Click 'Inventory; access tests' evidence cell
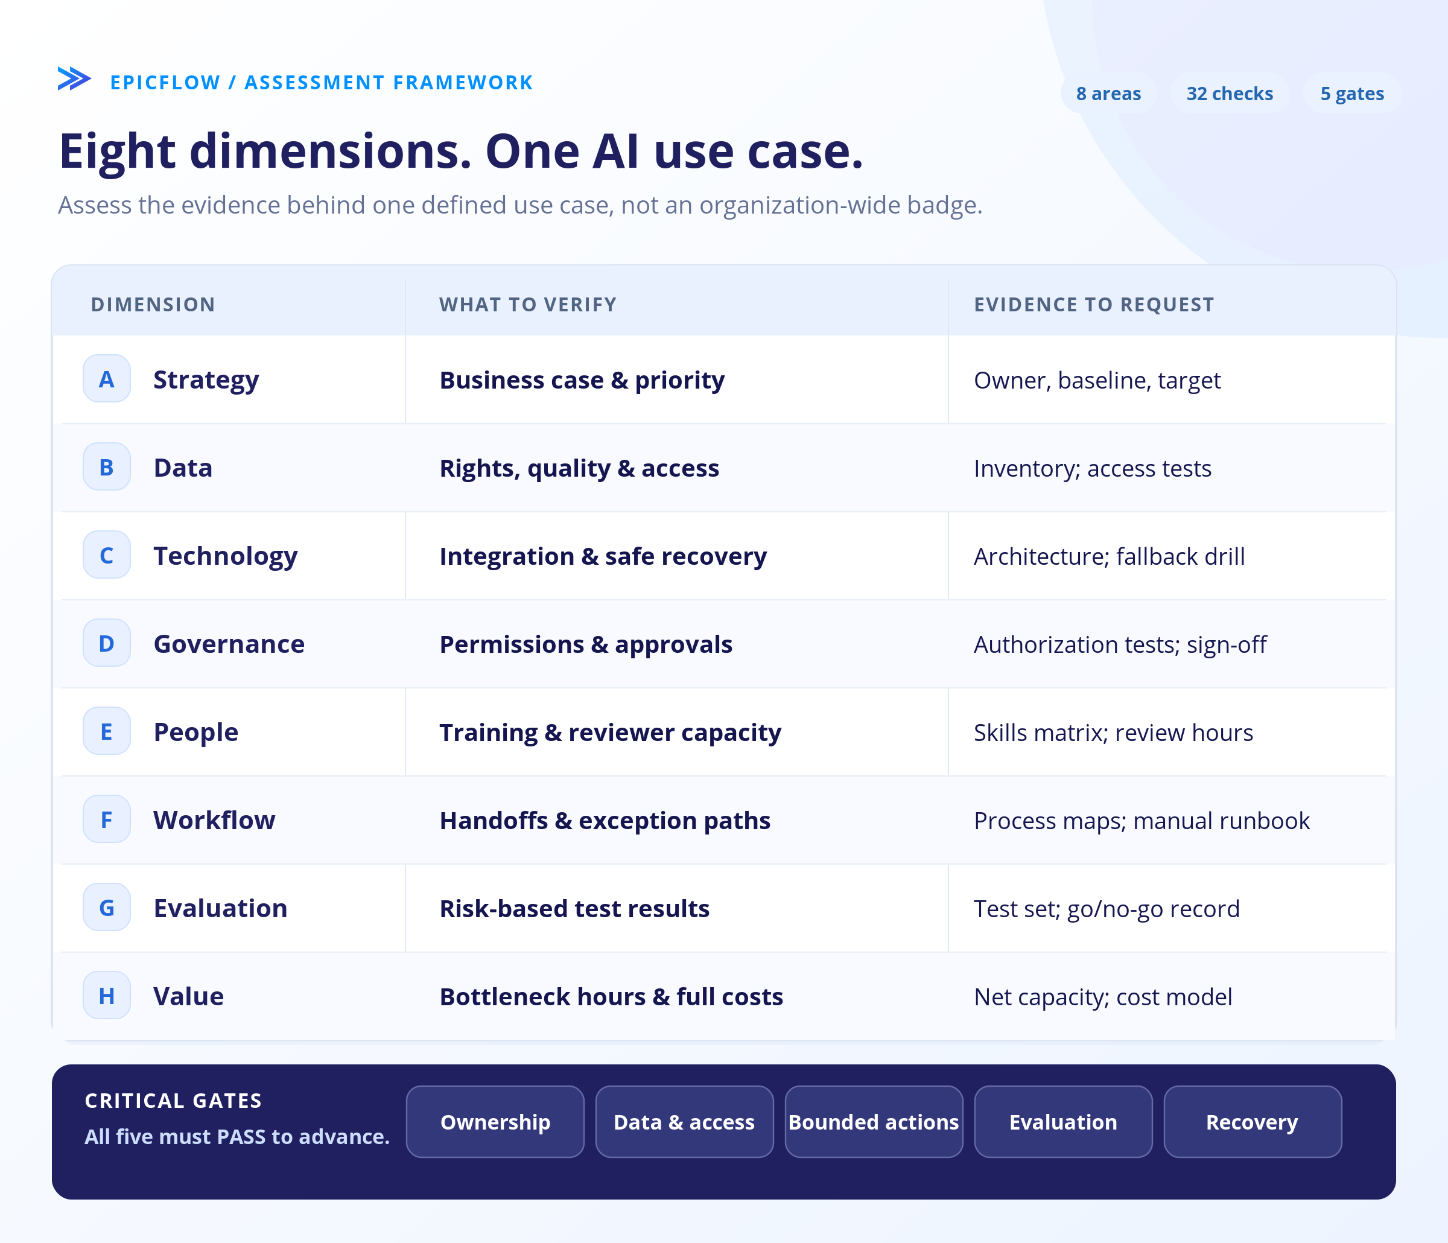The width and height of the screenshot is (1448, 1243). coord(1092,468)
